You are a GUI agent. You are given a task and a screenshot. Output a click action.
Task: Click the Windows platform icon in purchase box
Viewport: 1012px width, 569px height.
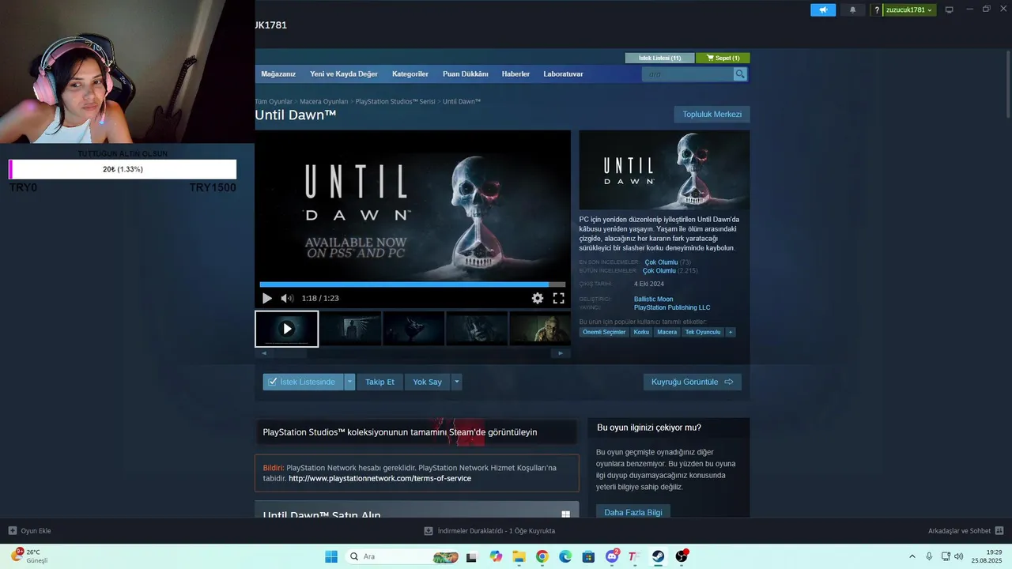coord(565,514)
